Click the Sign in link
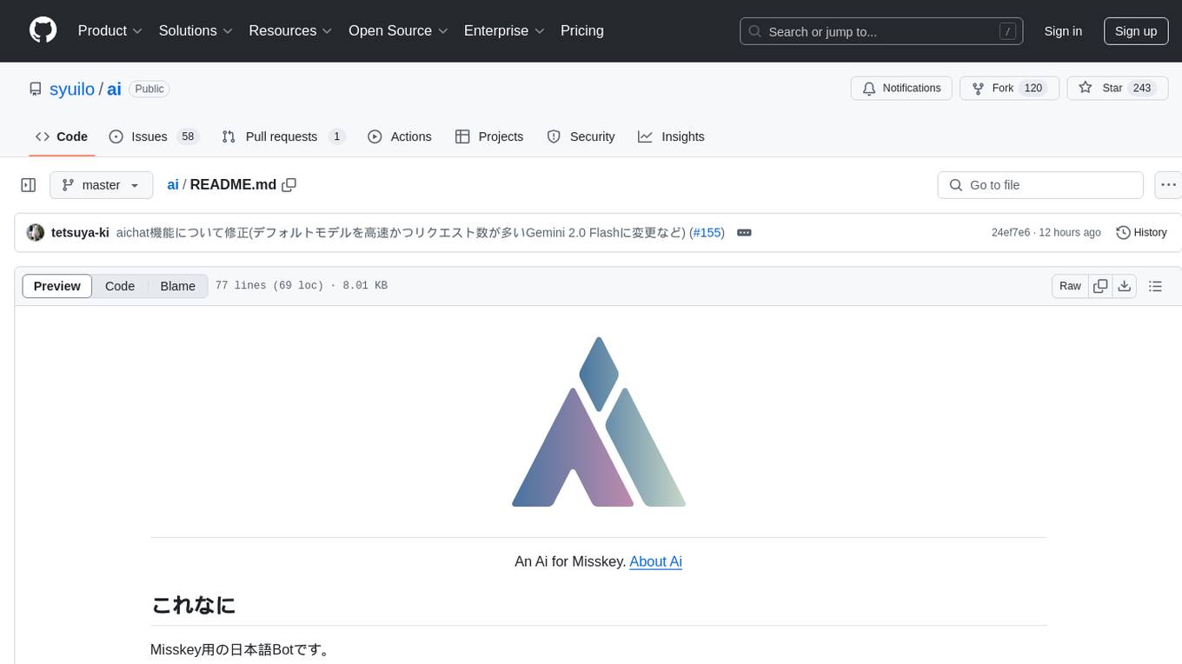This screenshot has height=664, width=1182. point(1063,31)
